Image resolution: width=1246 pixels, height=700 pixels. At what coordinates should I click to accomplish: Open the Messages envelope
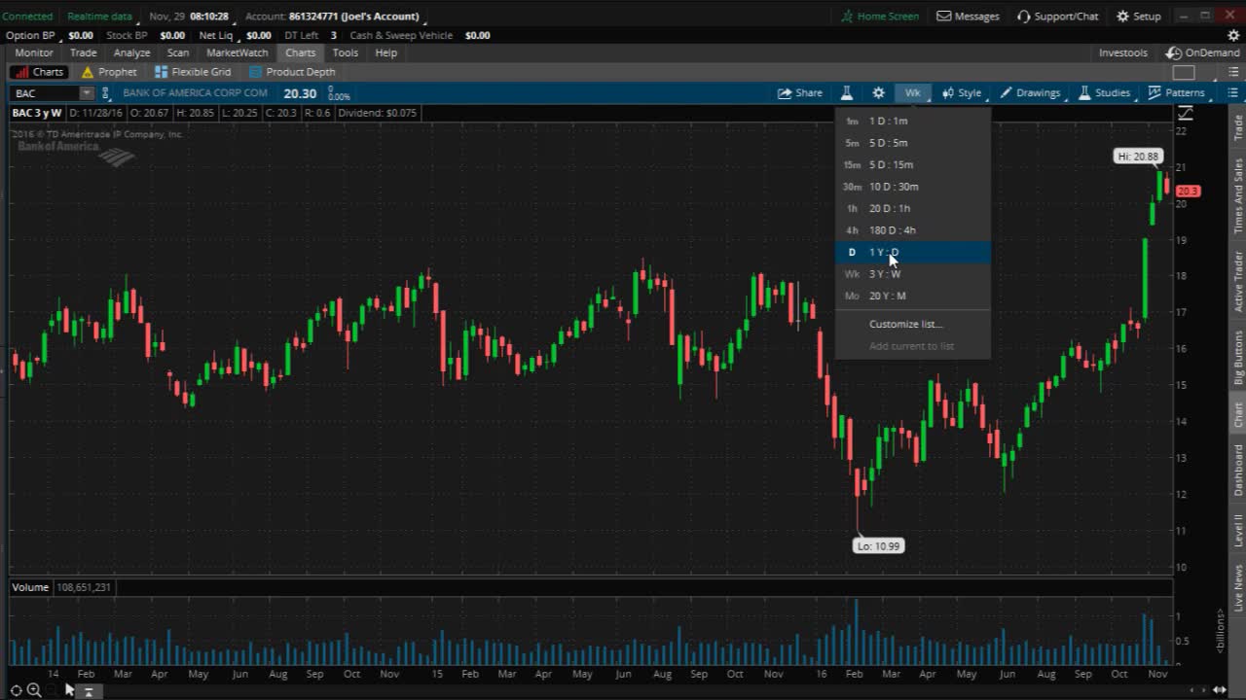pyautogui.click(x=968, y=16)
